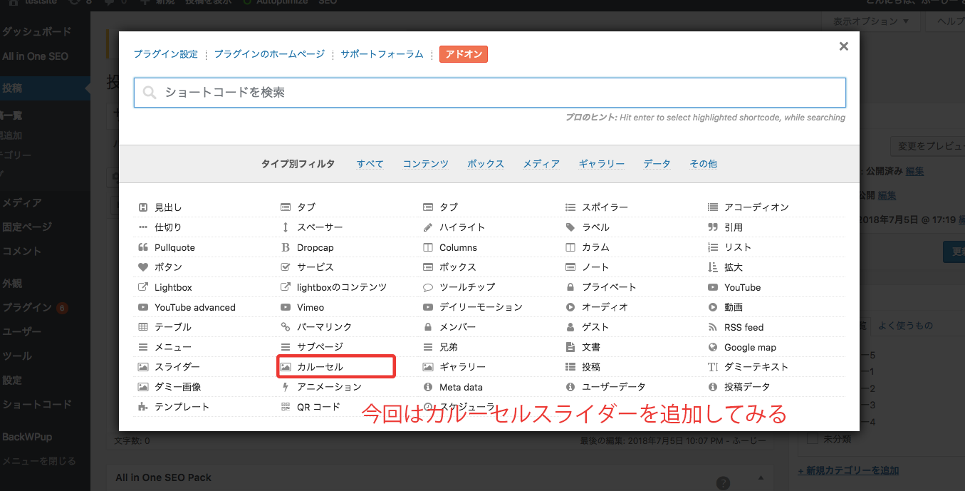Select the Lightbox shortcode icon
This screenshot has height=491, width=965.
pos(143,287)
